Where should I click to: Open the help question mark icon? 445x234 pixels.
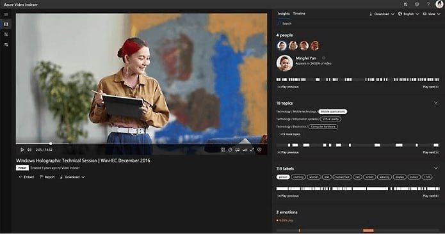coord(428,4)
